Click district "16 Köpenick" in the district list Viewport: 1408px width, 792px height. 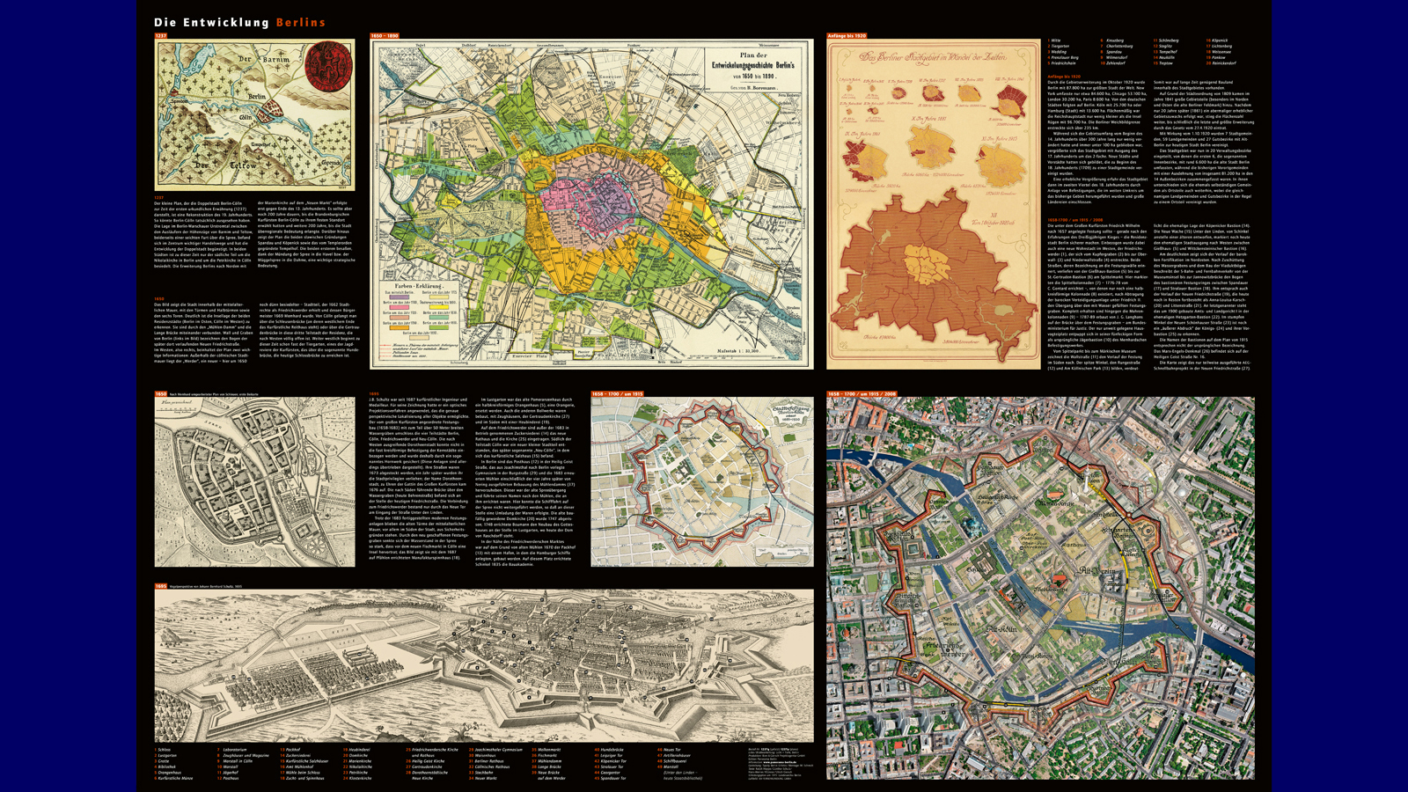pos(1217,40)
